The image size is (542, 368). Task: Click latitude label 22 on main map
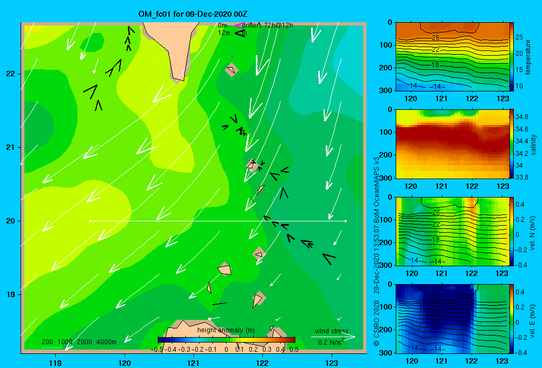pyautogui.click(x=10, y=74)
